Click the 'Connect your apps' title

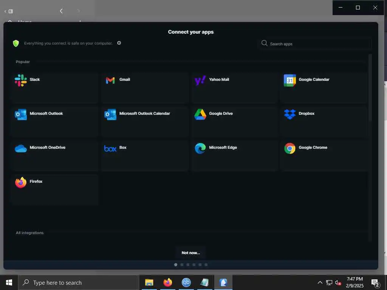191,32
